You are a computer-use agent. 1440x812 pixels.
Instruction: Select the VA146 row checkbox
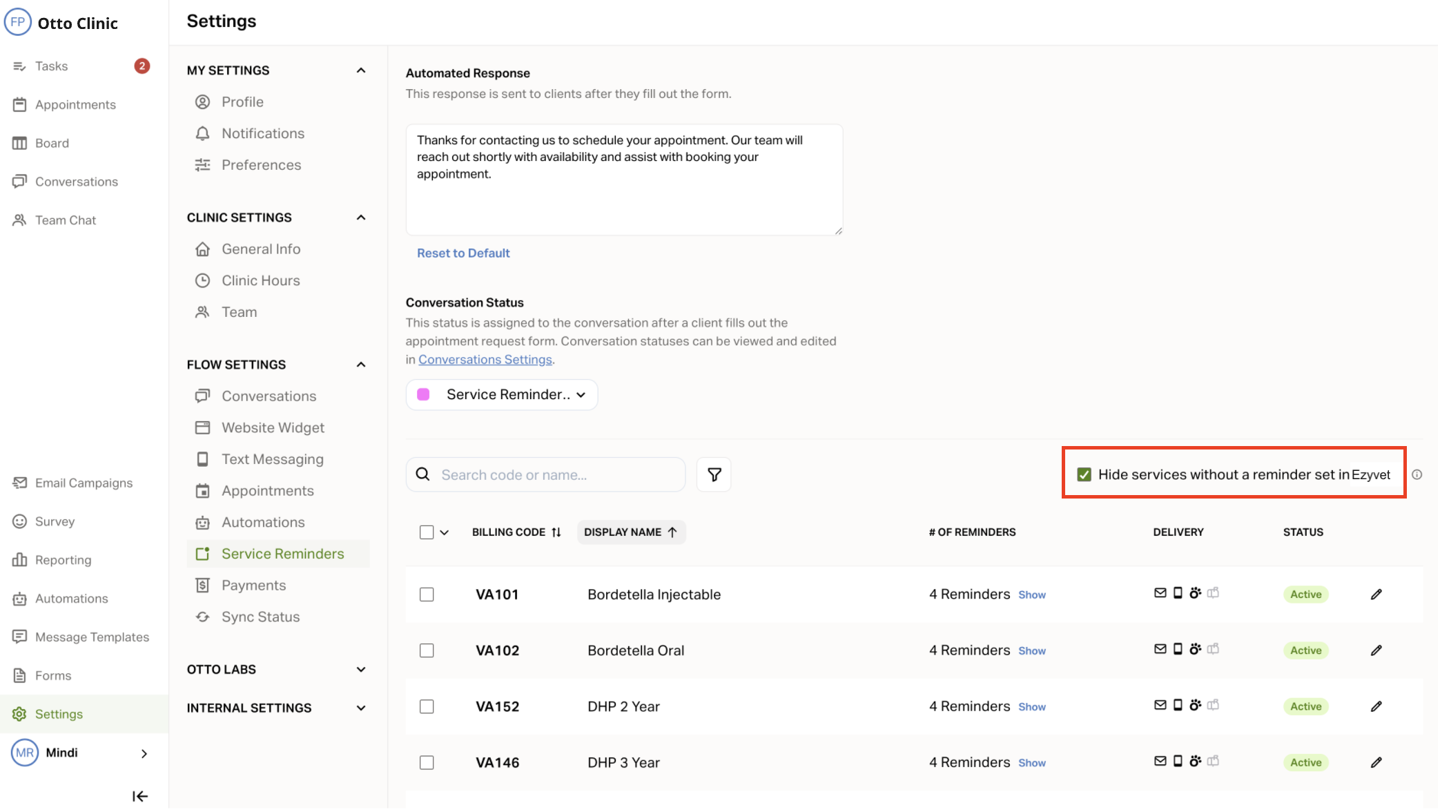427,762
